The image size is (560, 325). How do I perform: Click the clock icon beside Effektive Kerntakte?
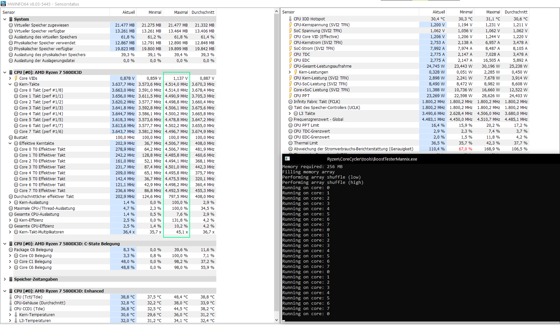point(16,143)
